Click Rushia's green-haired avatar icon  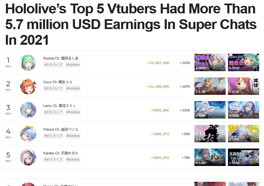pyautogui.click(x=28, y=63)
